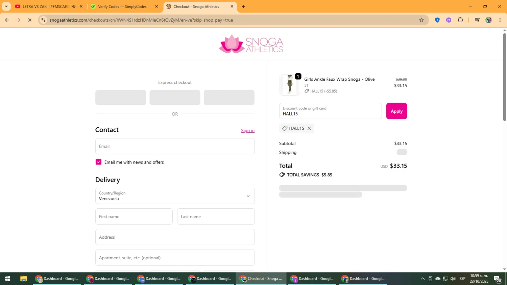Focus the First name field
The width and height of the screenshot is (507, 285).
point(134,216)
